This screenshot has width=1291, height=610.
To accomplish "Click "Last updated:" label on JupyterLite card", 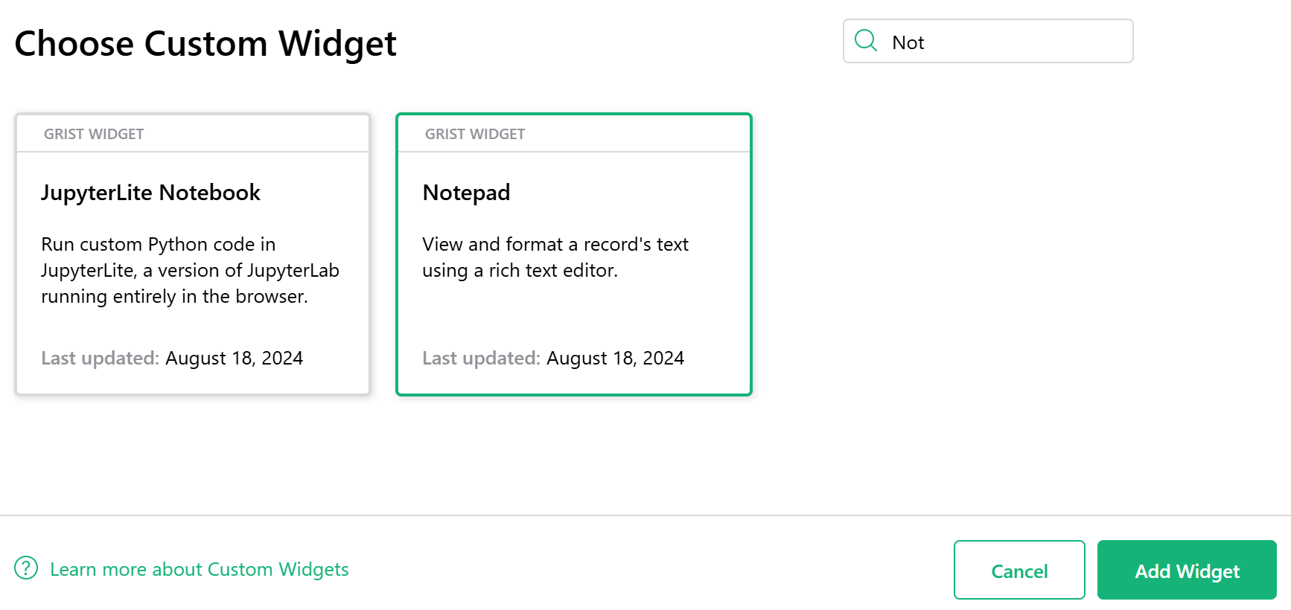I will point(100,359).
